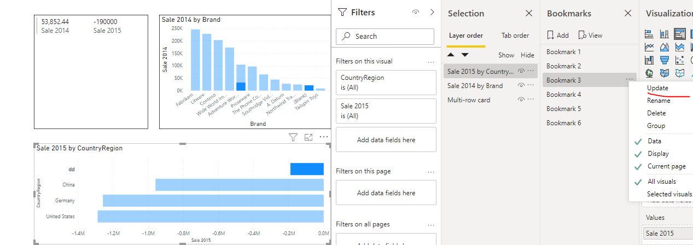The image size is (693, 245).
Task: Add a new bookmark
Action: click(558, 35)
